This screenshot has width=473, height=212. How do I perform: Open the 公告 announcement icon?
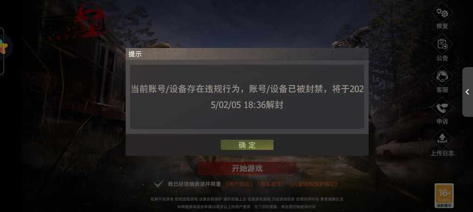tap(442, 44)
